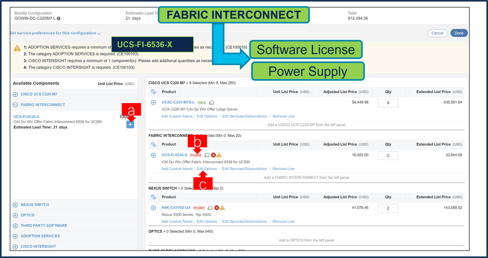Click the Valid status badge on UCSC-C220-M7S-L
Image resolution: width=488 pixels, height=258 pixels.
coord(201,103)
